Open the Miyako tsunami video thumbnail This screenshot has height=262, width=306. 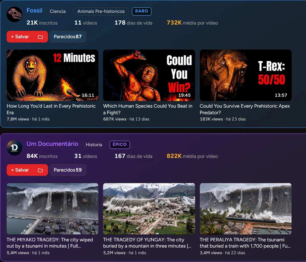coord(53,208)
